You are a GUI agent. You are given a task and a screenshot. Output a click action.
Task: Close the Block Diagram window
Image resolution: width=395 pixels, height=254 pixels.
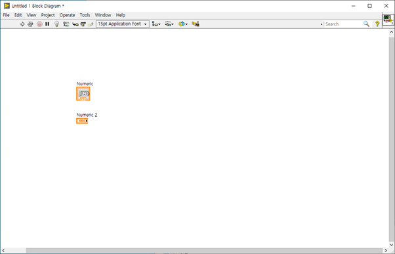tap(386, 6)
